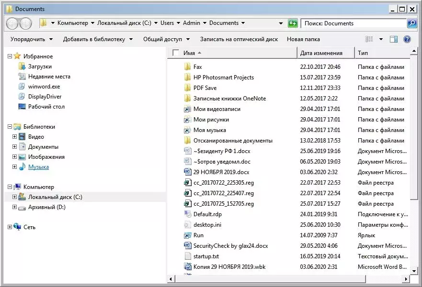Expand Локальный диск (C:) node
The image size is (422, 287).
tap(14, 197)
